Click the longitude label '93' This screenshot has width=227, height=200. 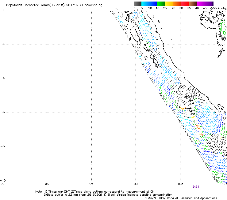point(47,184)
